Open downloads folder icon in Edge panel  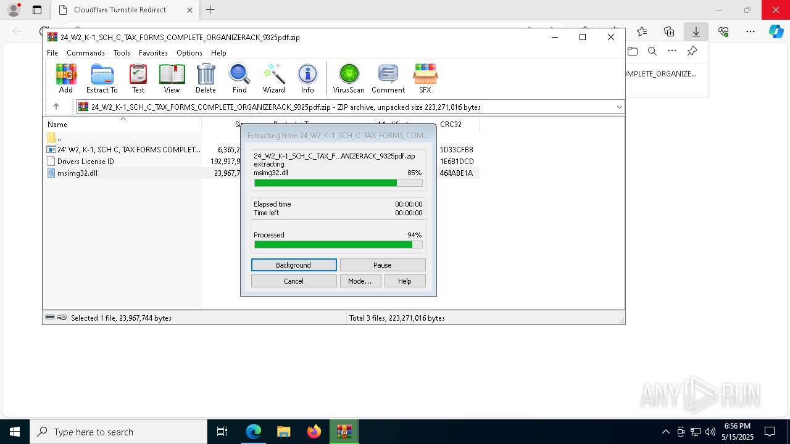tap(633, 51)
